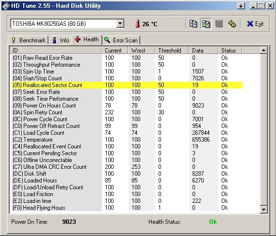Click the HD Tune title bar application icon
The height and width of the screenshot is (236, 276).
tap(6, 6)
